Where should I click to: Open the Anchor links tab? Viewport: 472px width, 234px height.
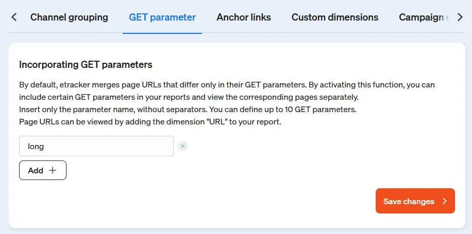pyautogui.click(x=244, y=17)
